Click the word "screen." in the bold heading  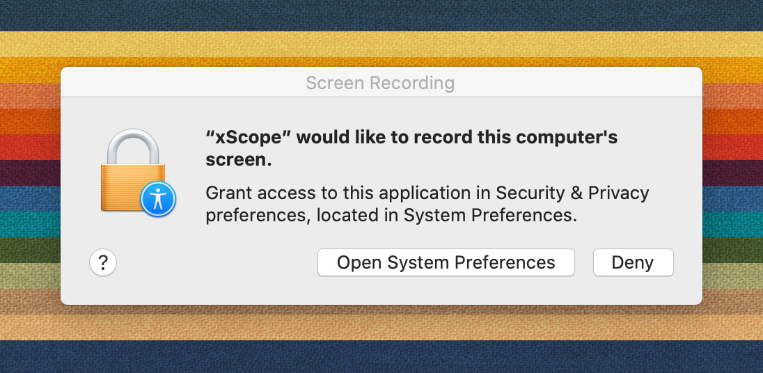pos(238,160)
